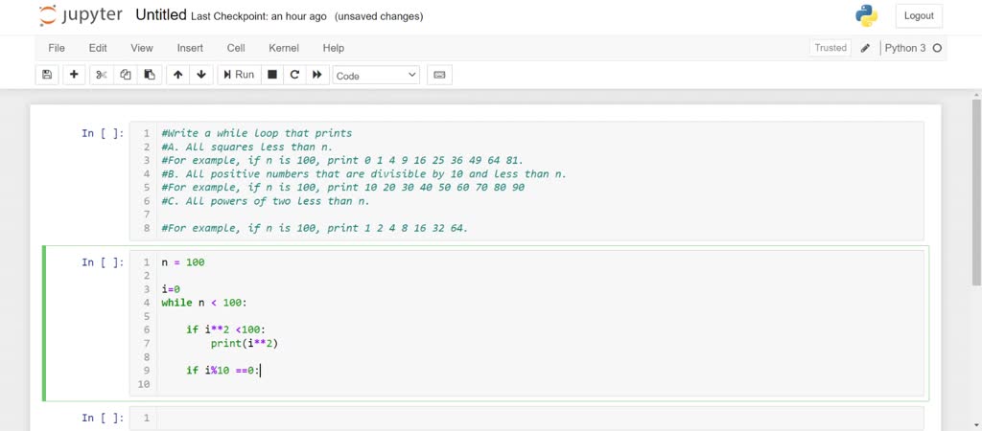Click the Trusted notebook indicator
982x431 pixels.
(830, 48)
